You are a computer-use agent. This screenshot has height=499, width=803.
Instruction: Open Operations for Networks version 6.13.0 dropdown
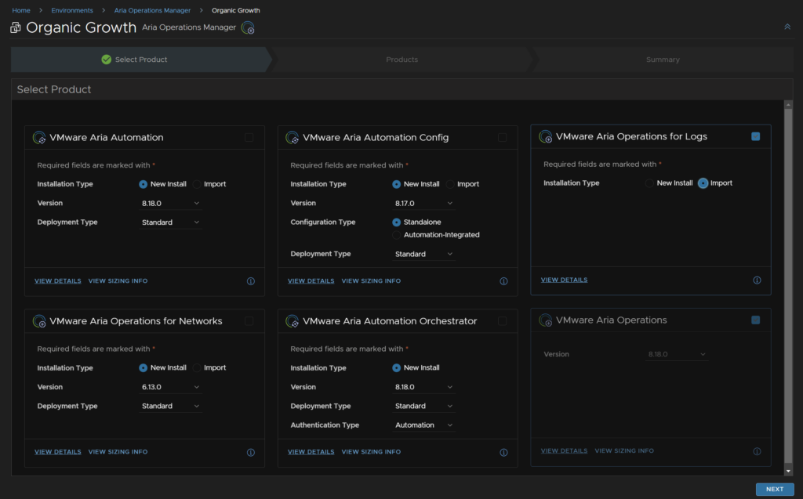(x=170, y=387)
